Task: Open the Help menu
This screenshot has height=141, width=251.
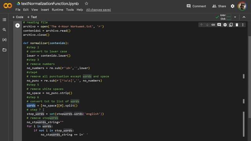Action: (x=80, y=10)
